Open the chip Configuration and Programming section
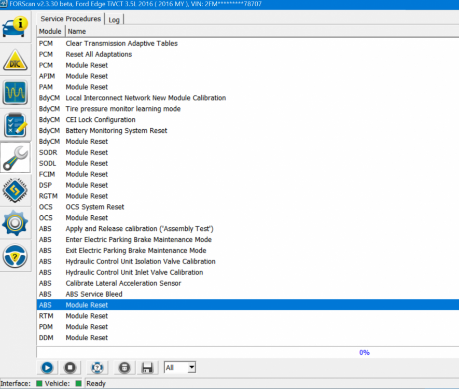Image resolution: width=459 pixels, height=389 pixels. pos(16,191)
